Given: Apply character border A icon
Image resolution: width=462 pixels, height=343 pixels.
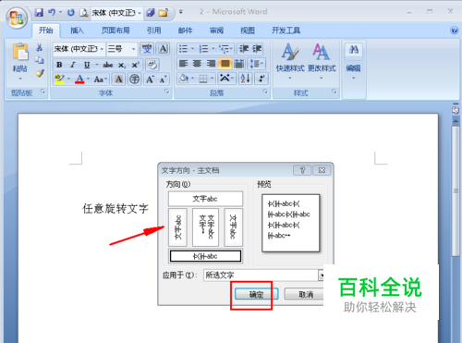Looking at the screenshot, I should tap(164, 49).
